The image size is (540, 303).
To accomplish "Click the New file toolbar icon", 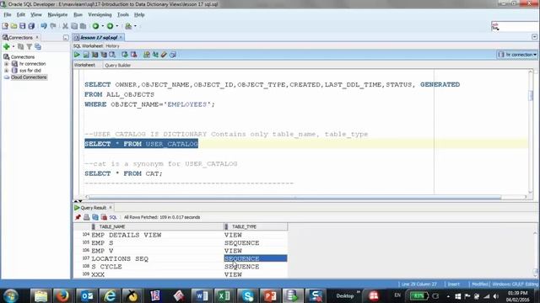I will click(x=5, y=26).
